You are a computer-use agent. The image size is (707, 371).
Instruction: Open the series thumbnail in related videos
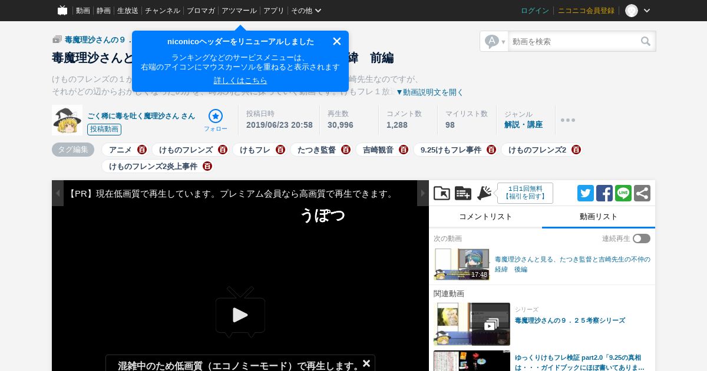pyautogui.click(x=472, y=324)
